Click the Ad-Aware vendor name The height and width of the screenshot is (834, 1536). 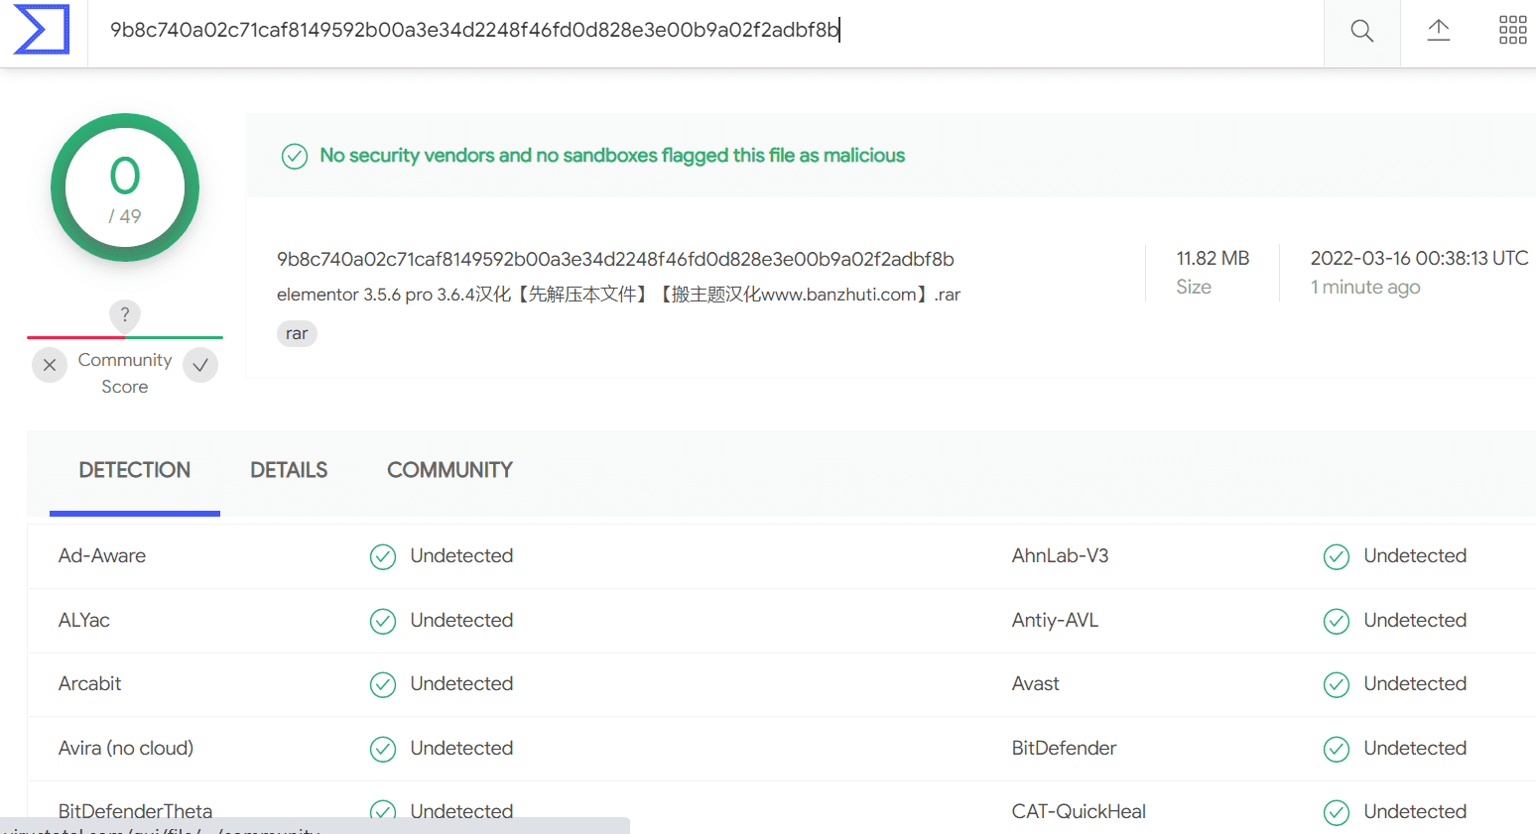(102, 556)
